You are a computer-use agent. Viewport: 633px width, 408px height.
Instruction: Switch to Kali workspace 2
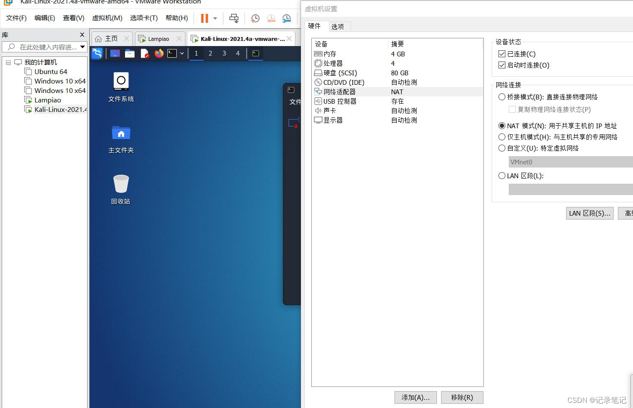[x=210, y=53]
